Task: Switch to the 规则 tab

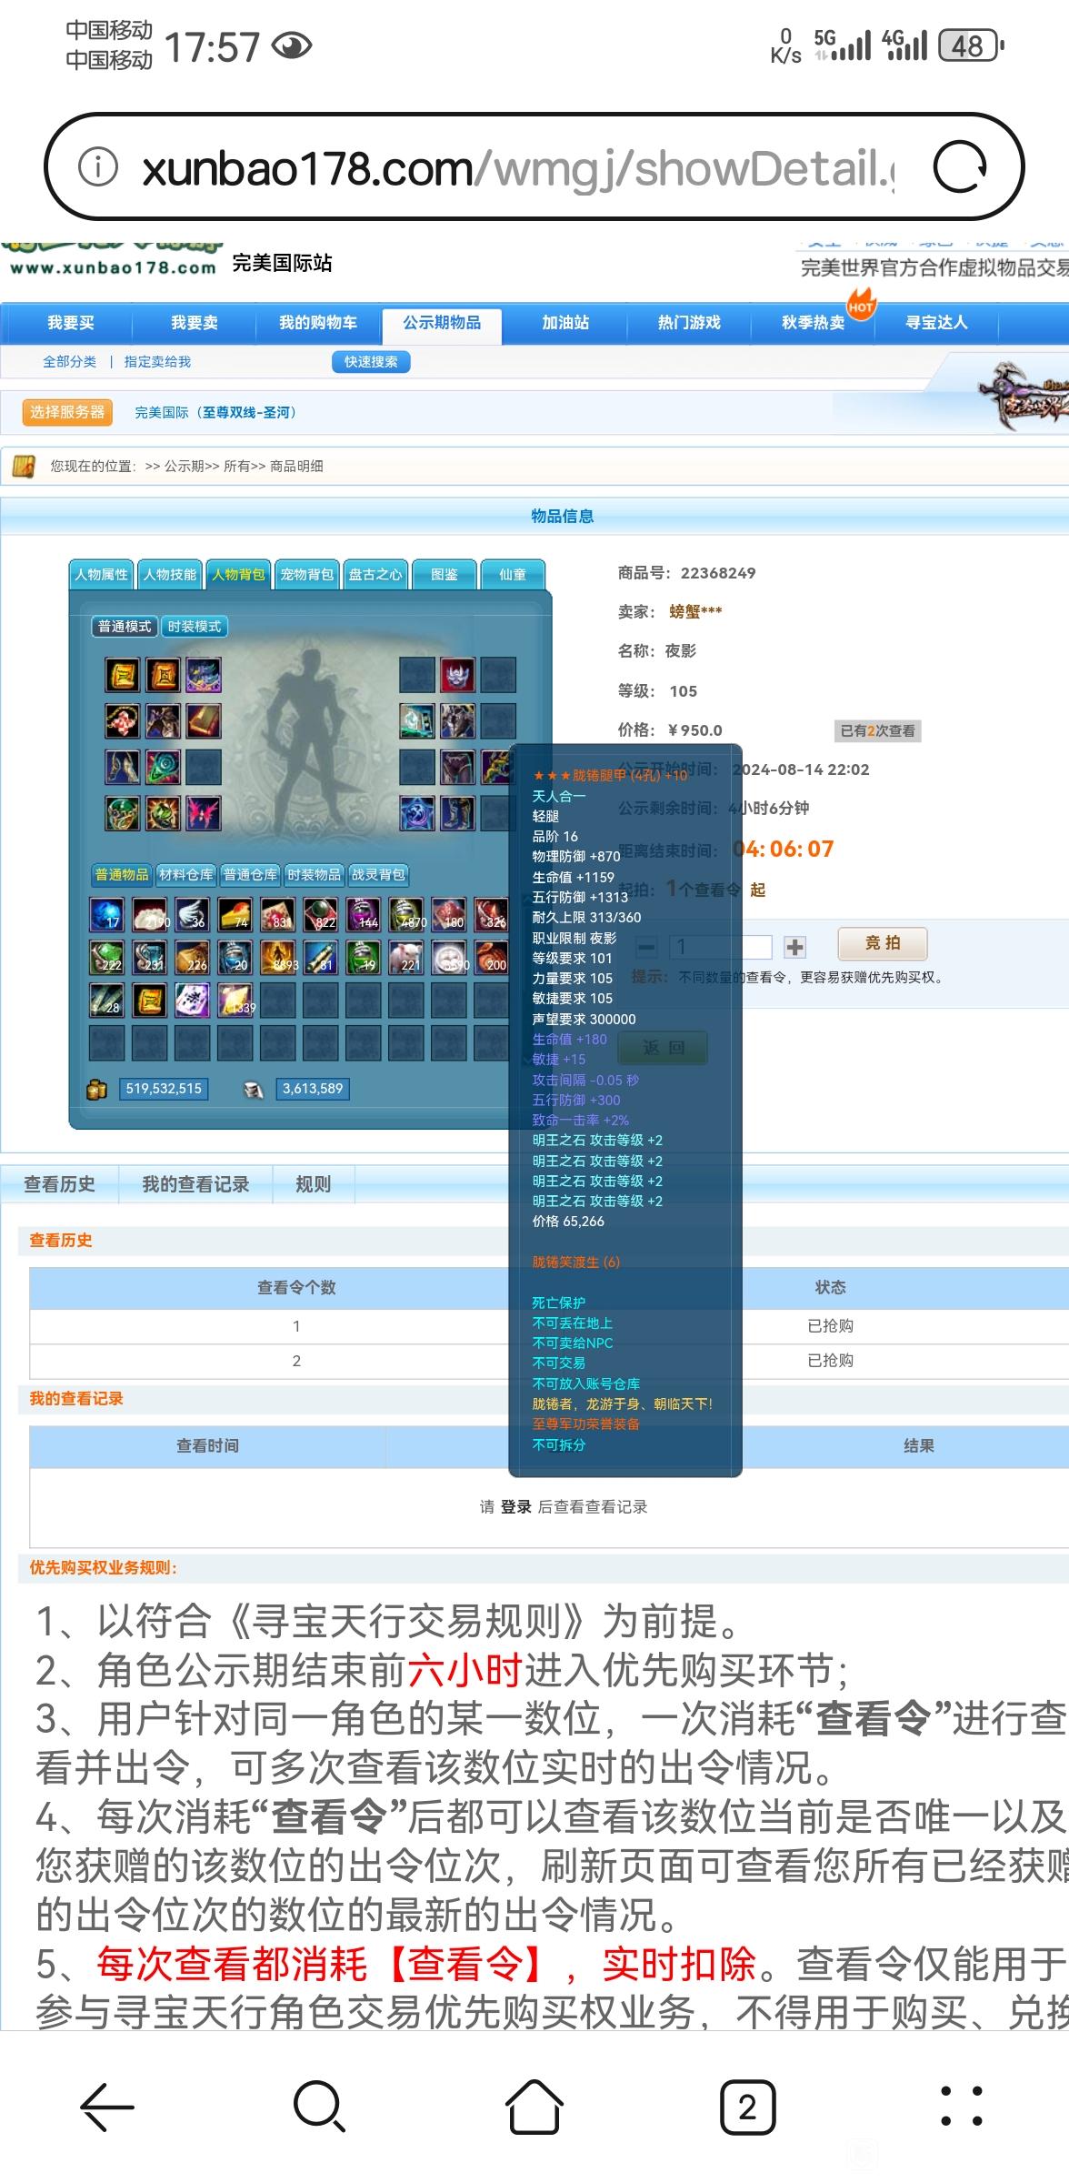Action: click(314, 1184)
